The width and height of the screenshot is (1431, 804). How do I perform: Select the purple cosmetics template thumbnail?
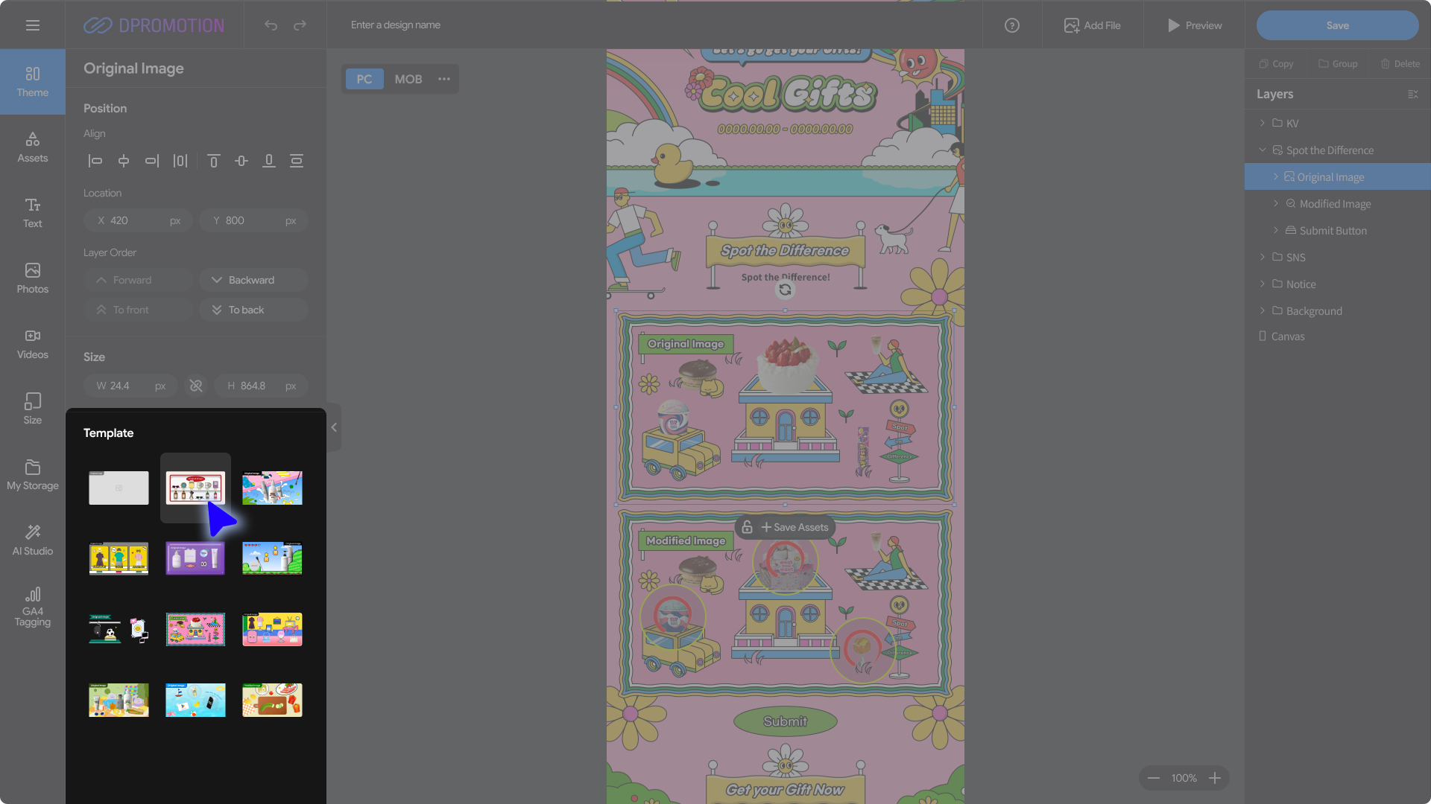[x=195, y=558]
